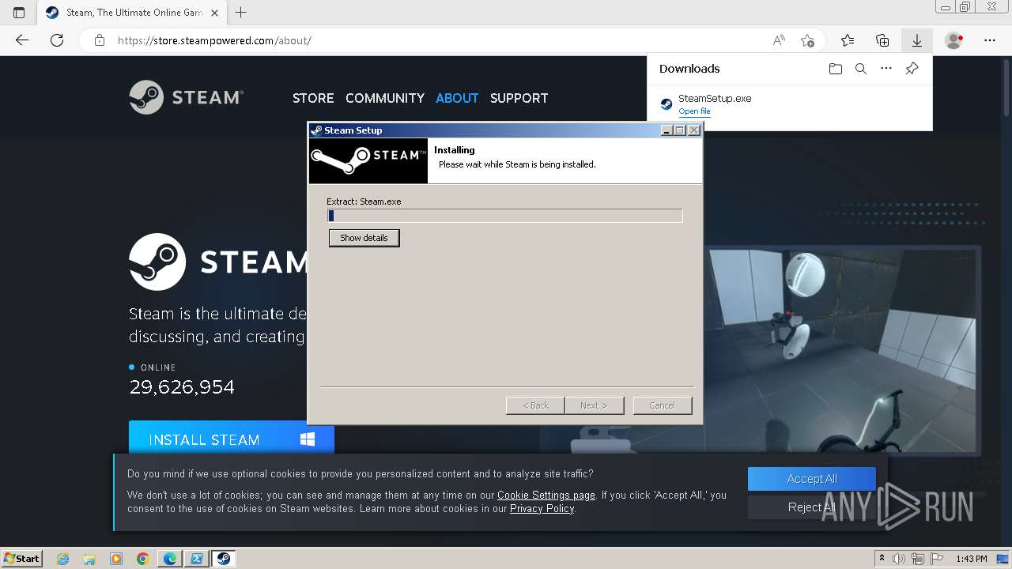Open the Favorites list
1012x569 pixels.
[x=848, y=40]
